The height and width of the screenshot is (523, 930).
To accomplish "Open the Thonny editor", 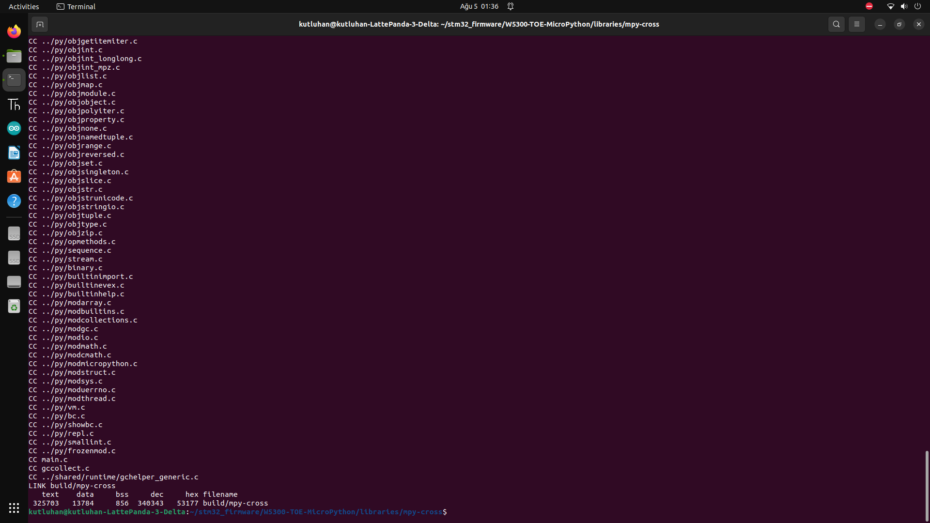I will point(14,104).
